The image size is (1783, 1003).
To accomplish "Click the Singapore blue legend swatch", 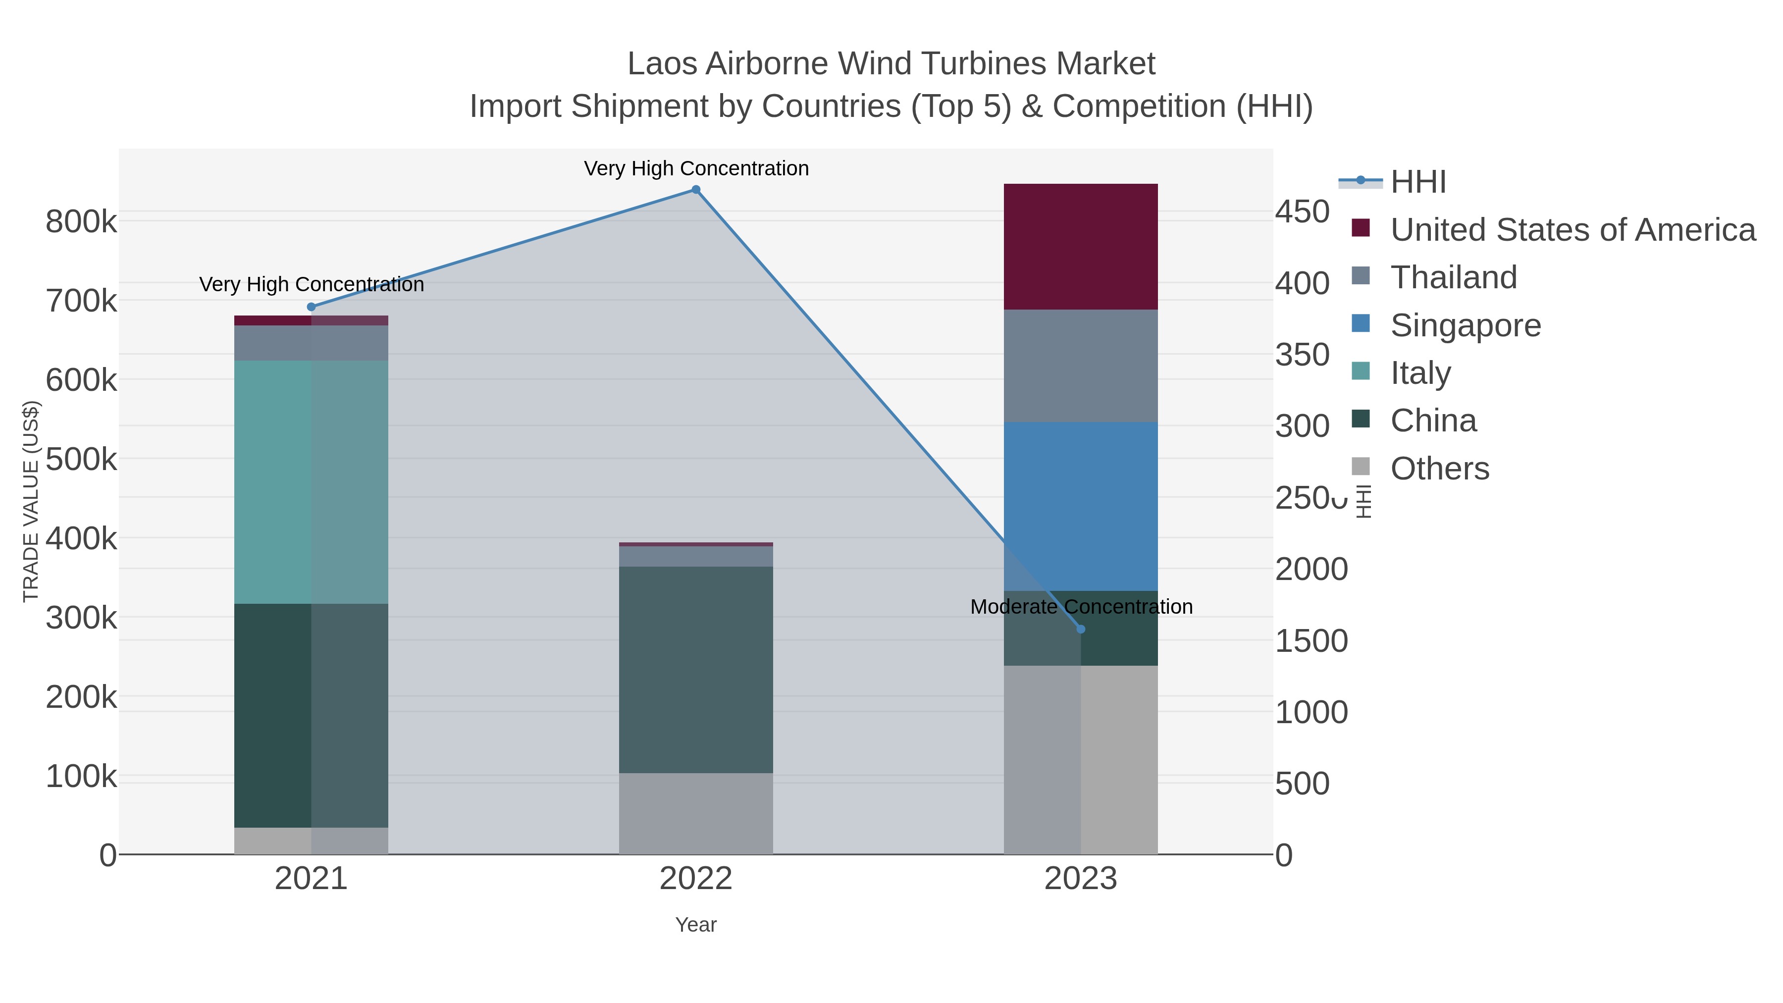I will [1361, 323].
